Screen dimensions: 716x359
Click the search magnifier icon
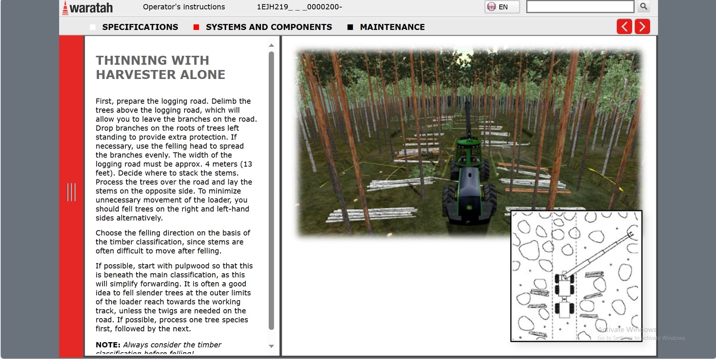point(643,6)
